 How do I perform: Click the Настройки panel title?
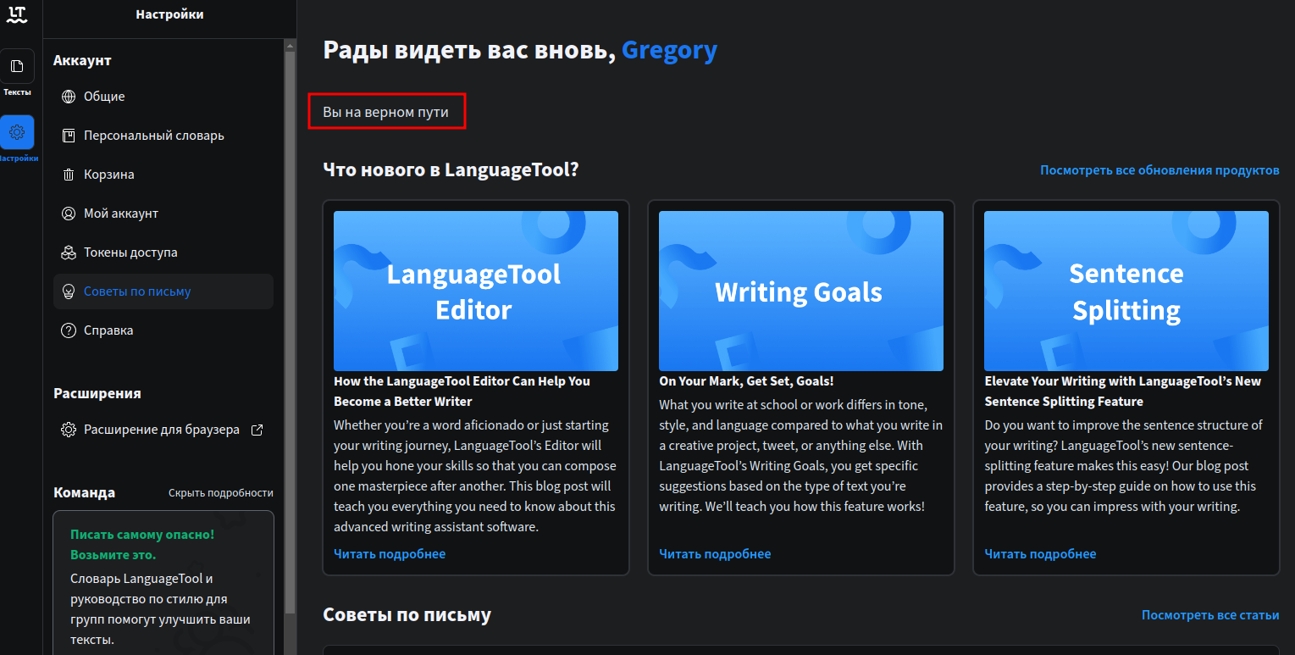pyautogui.click(x=169, y=14)
